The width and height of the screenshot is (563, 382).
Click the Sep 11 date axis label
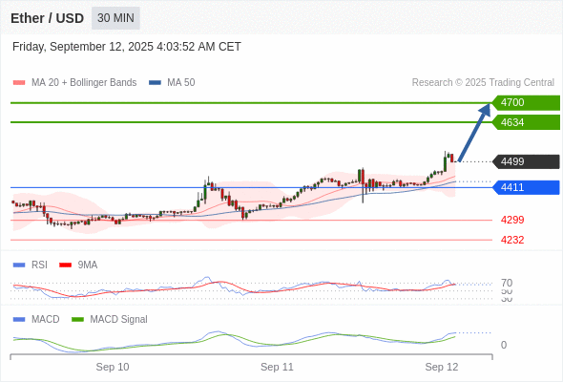point(277,367)
